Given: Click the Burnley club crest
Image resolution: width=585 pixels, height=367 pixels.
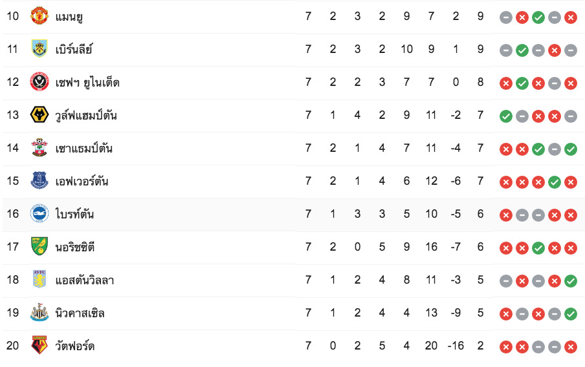Looking at the screenshot, I should [x=39, y=49].
